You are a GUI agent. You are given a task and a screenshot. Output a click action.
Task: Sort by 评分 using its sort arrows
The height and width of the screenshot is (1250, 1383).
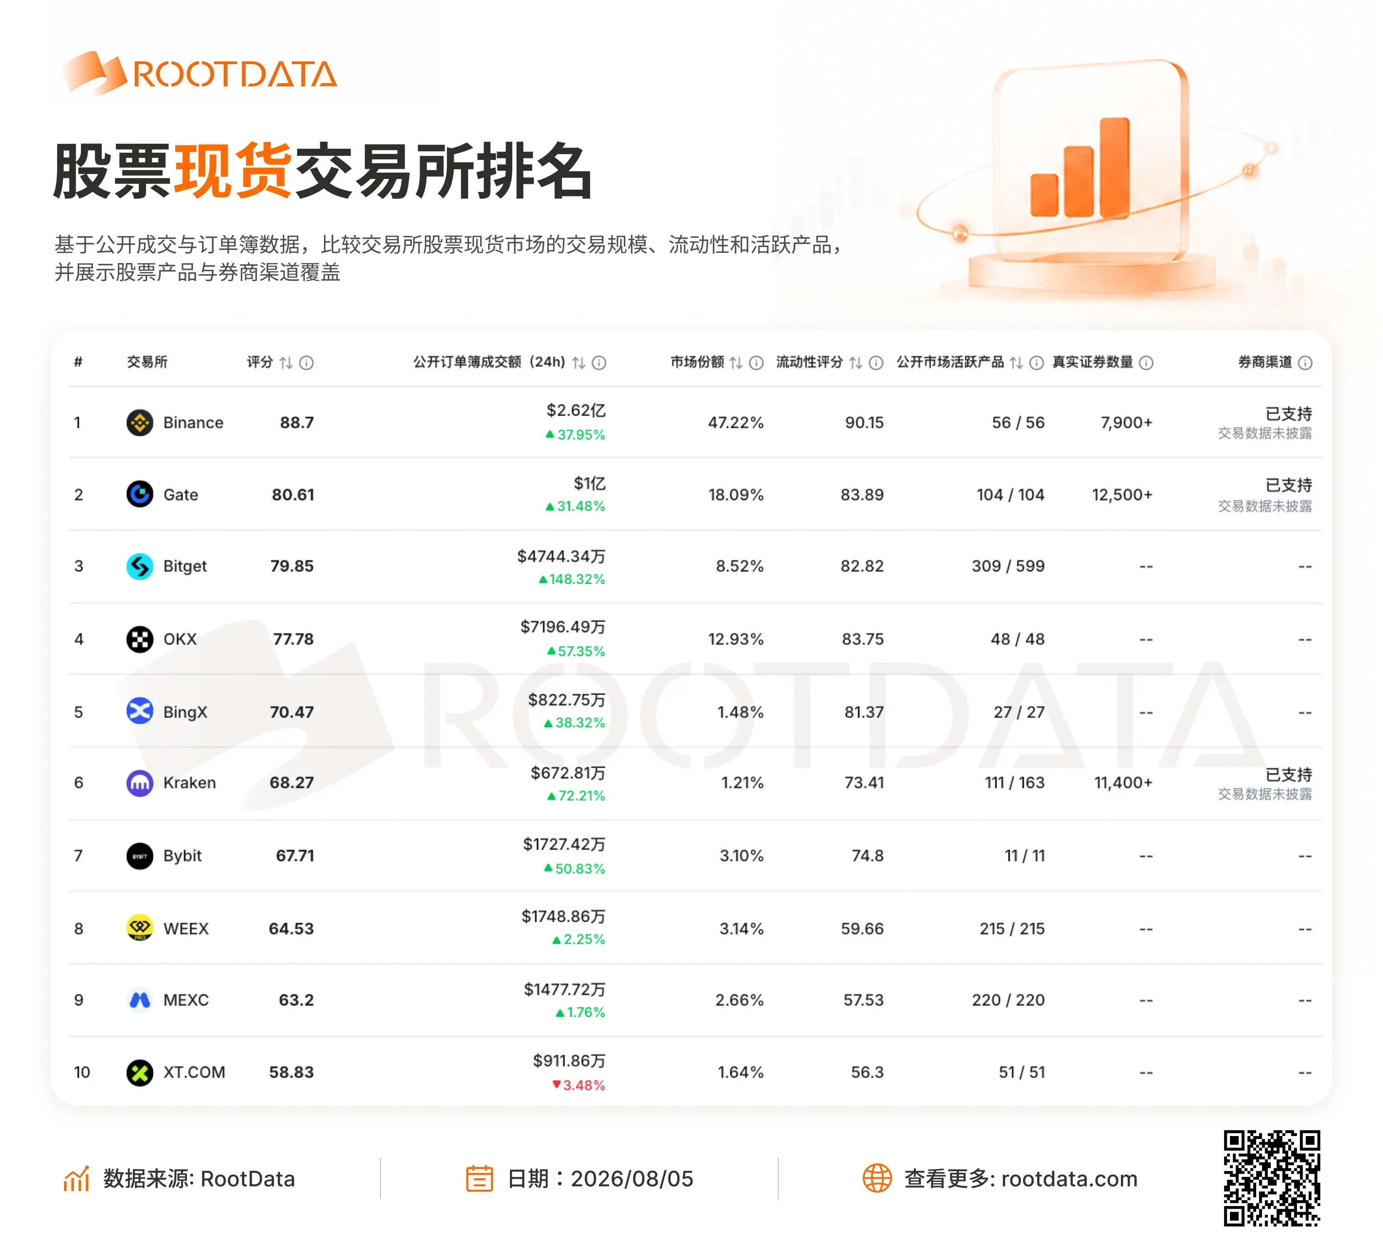(286, 362)
